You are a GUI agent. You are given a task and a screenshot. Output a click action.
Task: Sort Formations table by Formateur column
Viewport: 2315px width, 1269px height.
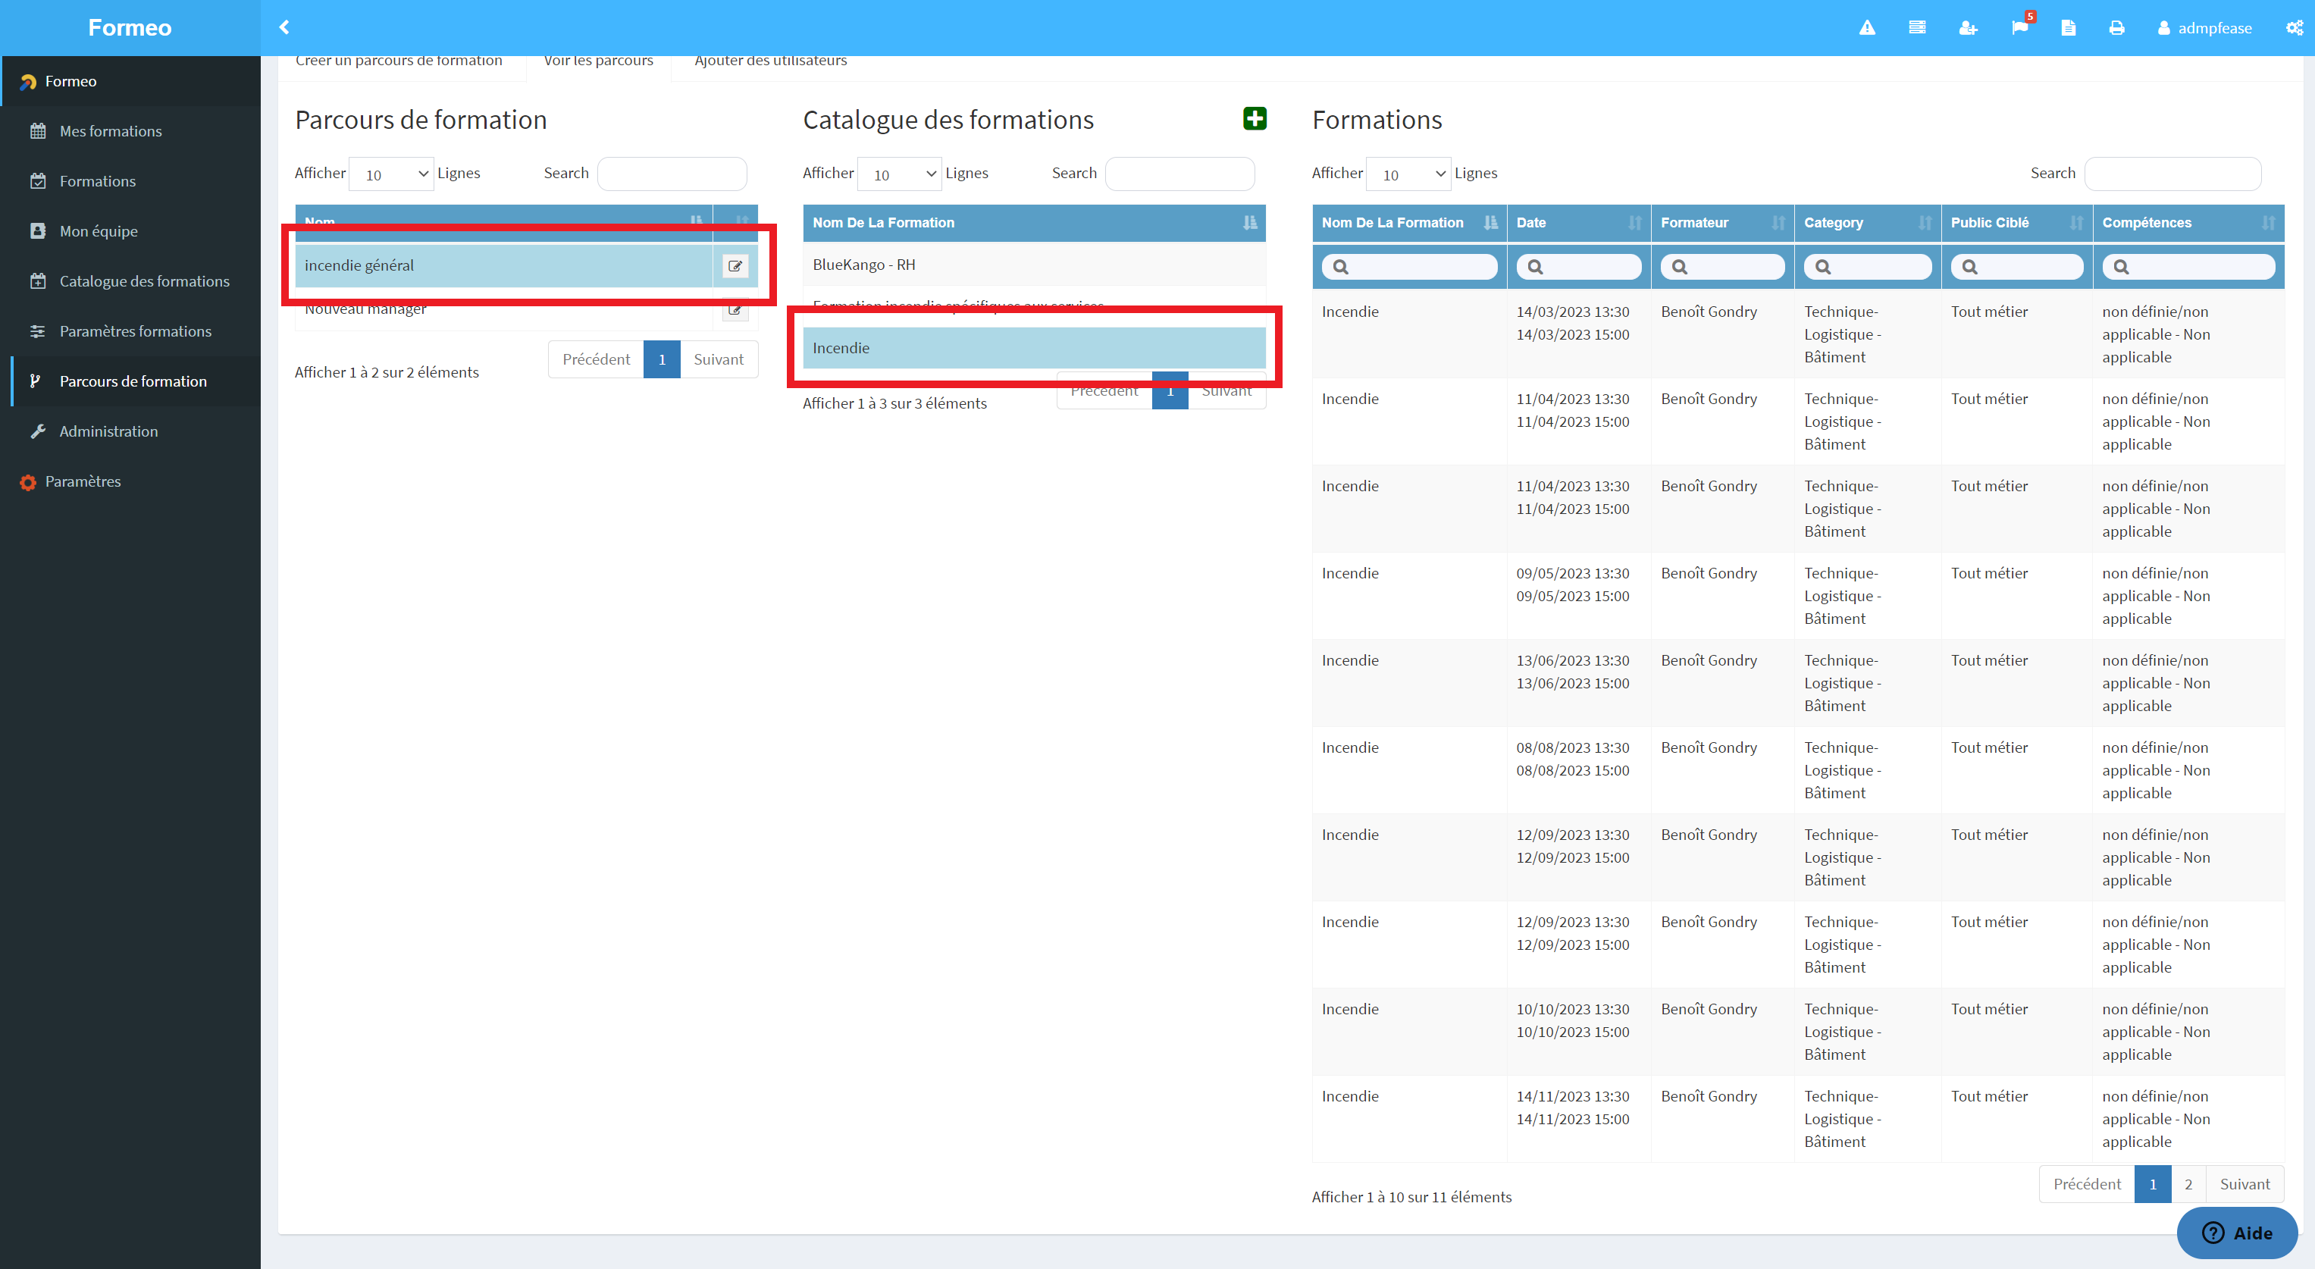coord(1722,223)
